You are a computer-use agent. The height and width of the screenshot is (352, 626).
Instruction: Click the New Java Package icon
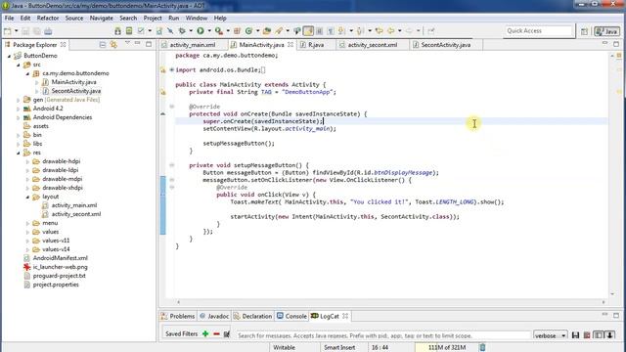pyautogui.click(x=237, y=31)
